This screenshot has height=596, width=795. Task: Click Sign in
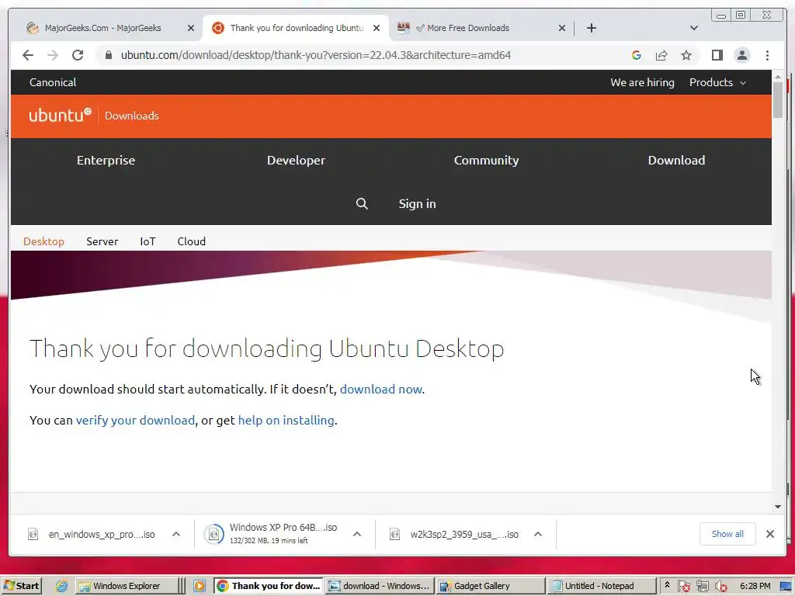click(x=417, y=204)
